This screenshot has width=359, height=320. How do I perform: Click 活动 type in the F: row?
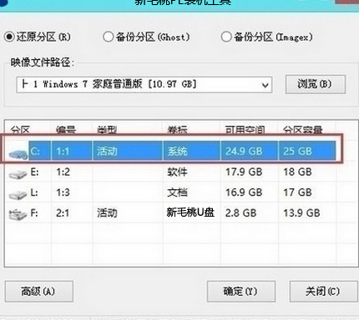(x=107, y=213)
